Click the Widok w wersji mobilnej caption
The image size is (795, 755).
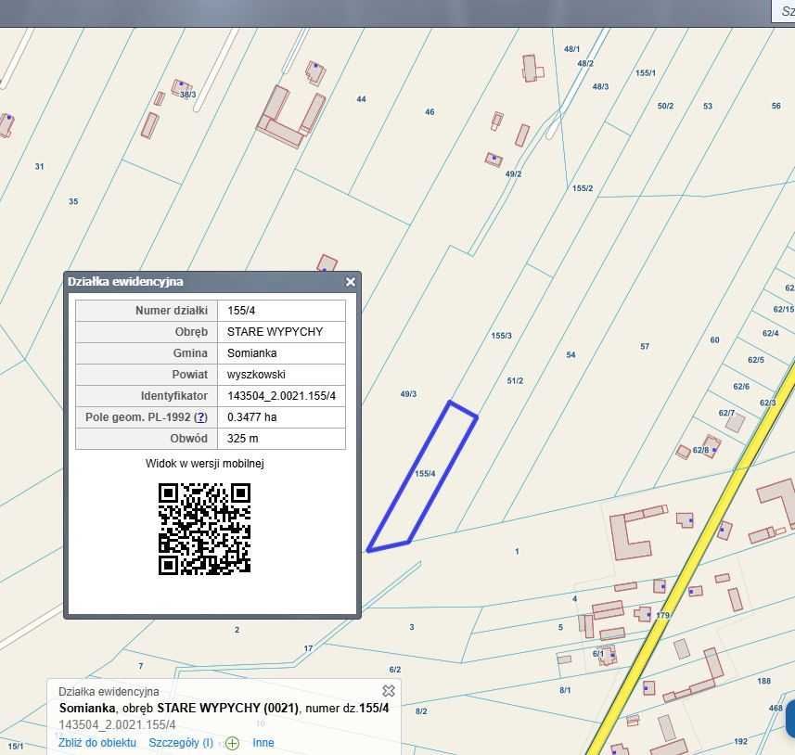(x=205, y=464)
